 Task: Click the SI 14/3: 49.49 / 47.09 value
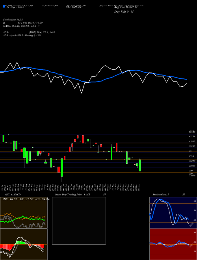(x=30, y=23)
